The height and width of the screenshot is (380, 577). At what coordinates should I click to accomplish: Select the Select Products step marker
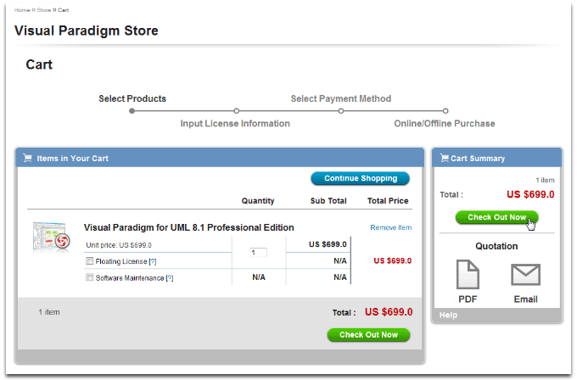pyautogui.click(x=132, y=111)
